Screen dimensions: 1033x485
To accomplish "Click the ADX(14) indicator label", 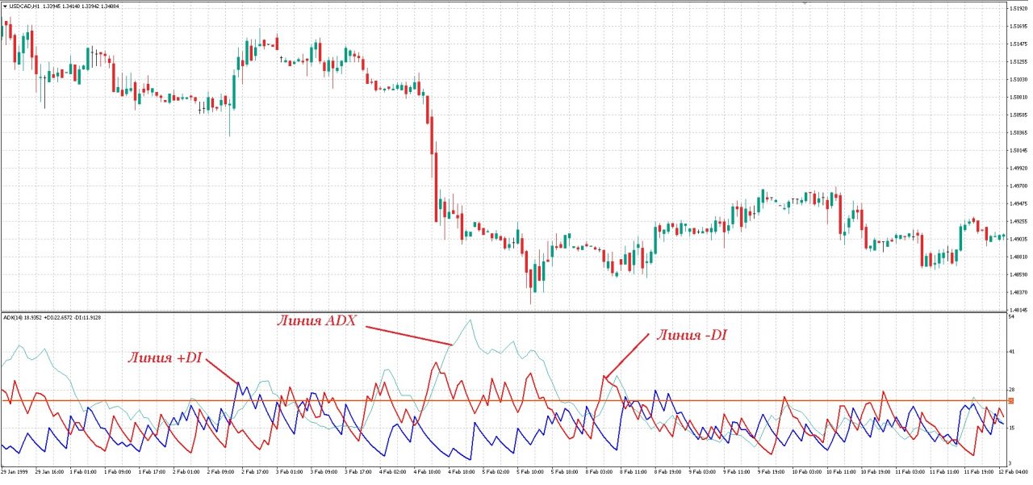I will (12, 317).
